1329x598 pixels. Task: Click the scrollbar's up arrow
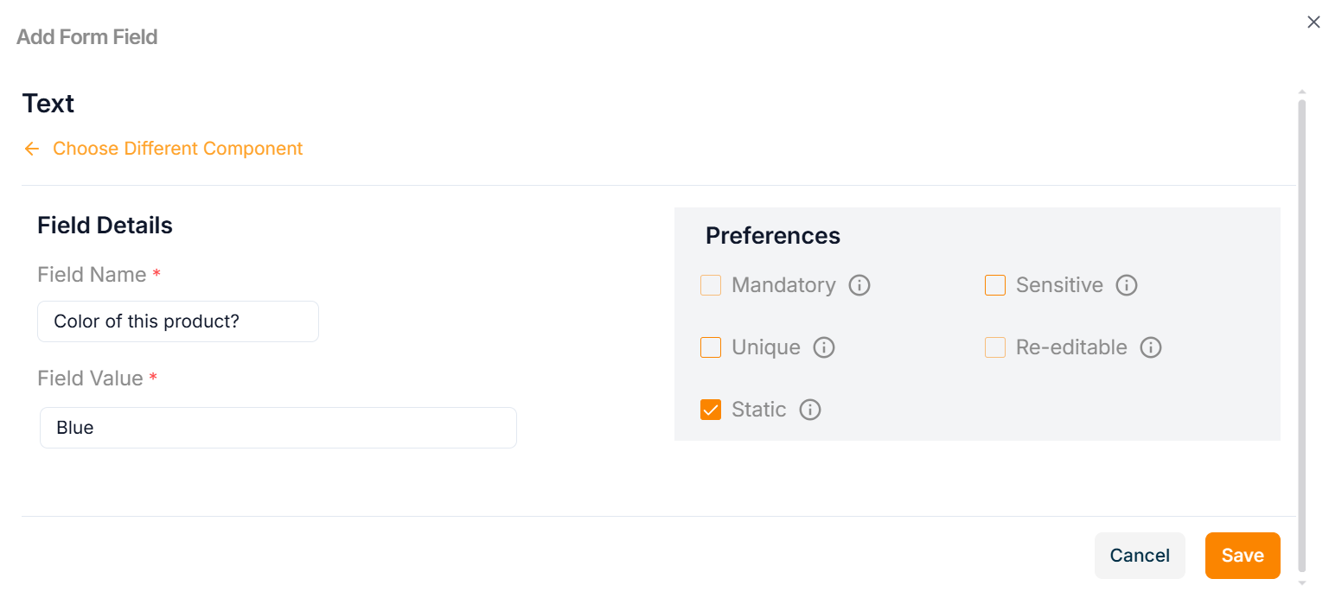tap(1302, 91)
